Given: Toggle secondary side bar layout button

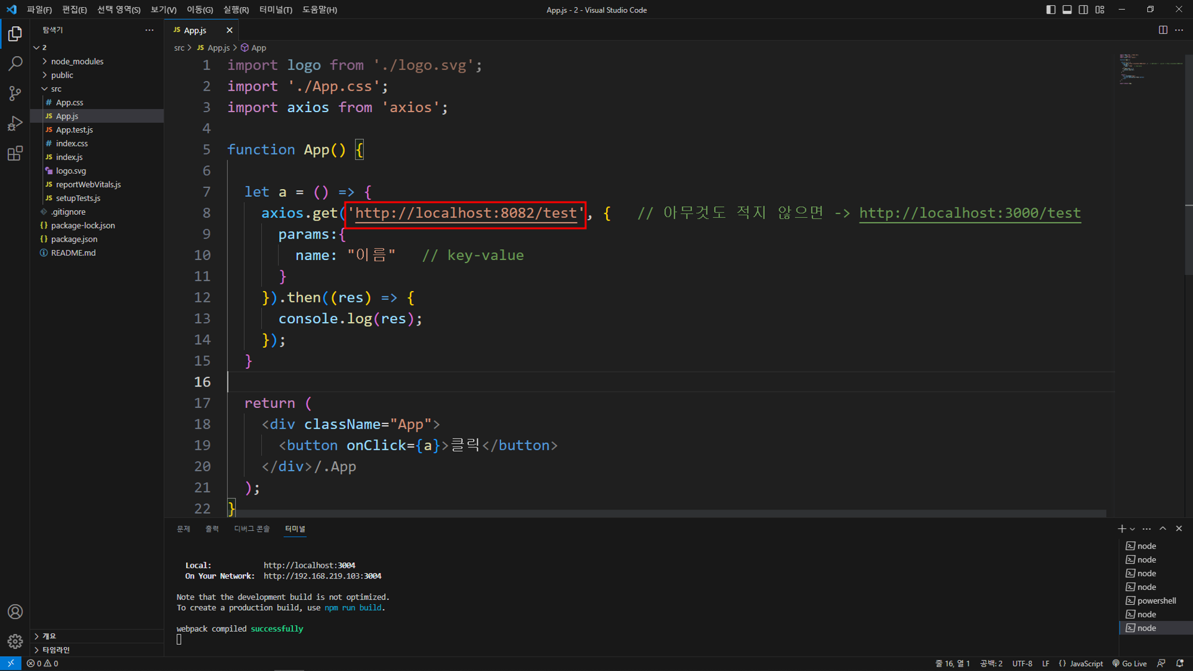Looking at the screenshot, I should [x=1083, y=10].
